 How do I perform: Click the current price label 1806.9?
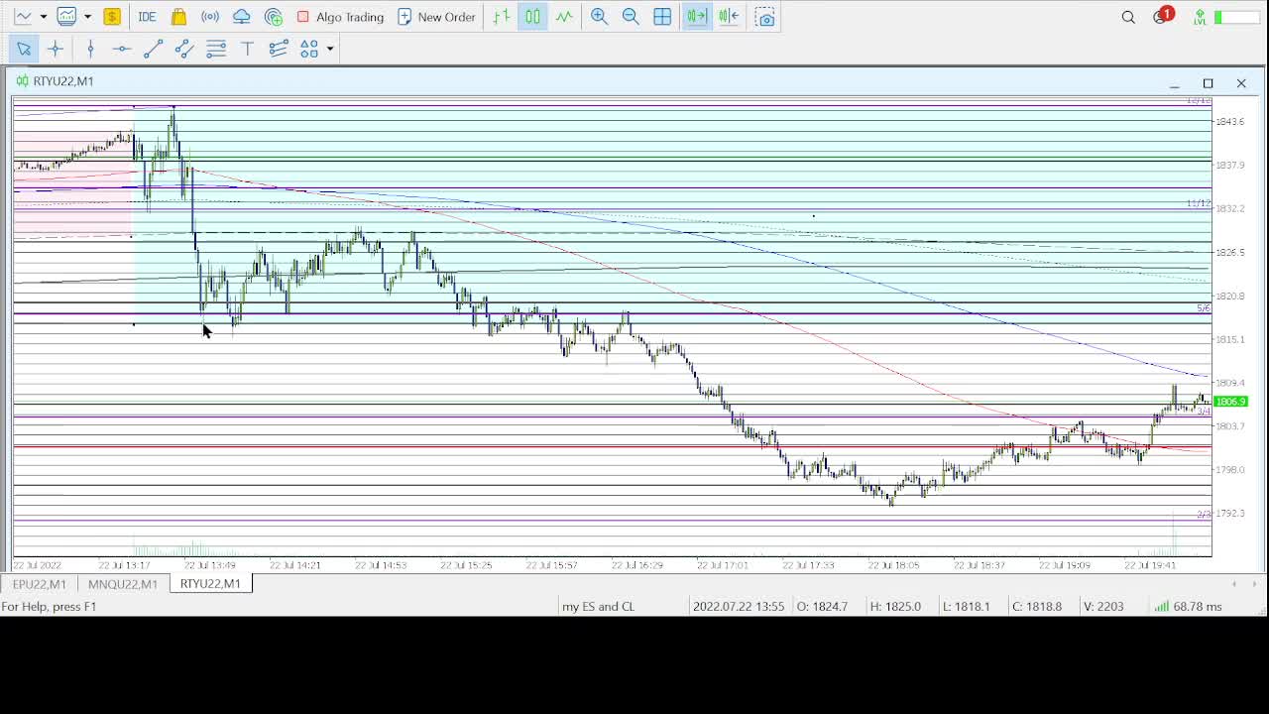[1230, 402]
